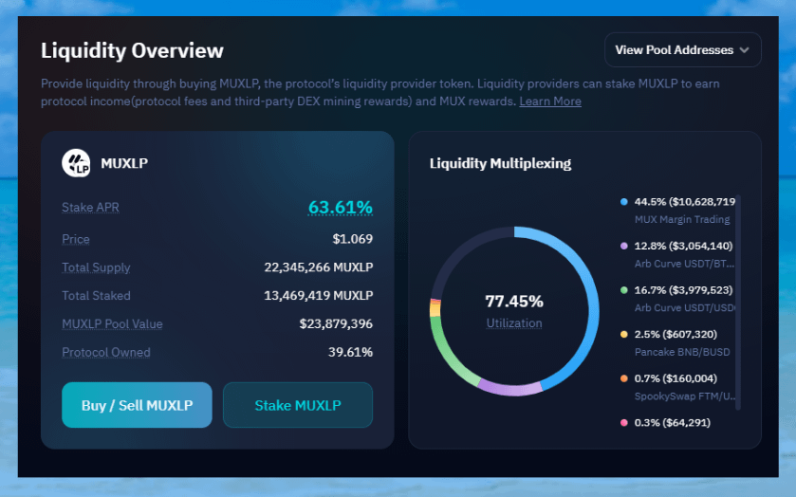Click the chevron in View Pool Addresses

[x=745, y=50]
